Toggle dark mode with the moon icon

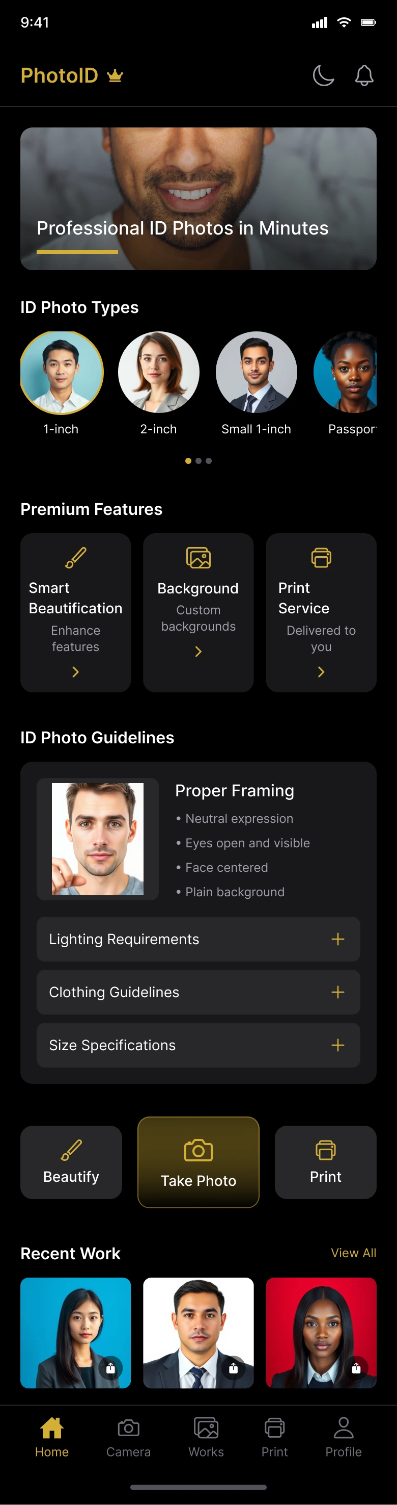(x=324, y=75)
